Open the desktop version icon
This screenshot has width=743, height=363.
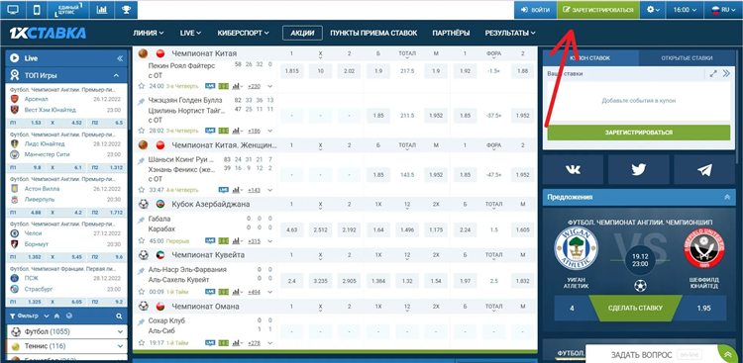(13, 10)
